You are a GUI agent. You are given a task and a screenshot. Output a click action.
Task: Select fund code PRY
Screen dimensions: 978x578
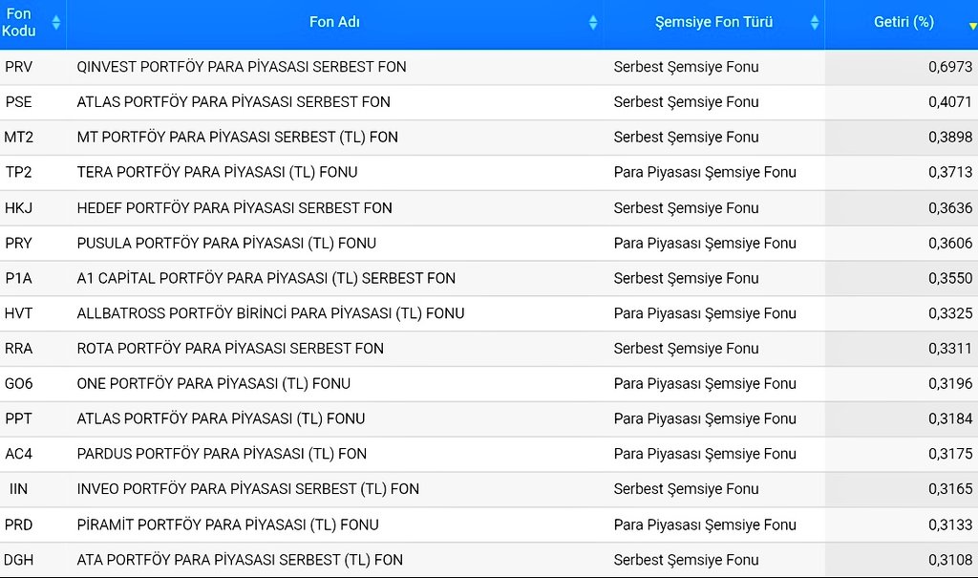19,243
